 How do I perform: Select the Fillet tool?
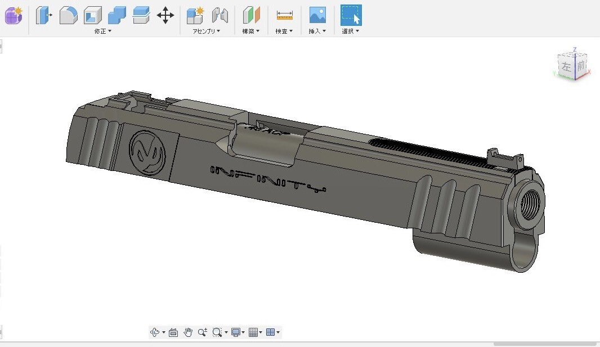[68, 15]
